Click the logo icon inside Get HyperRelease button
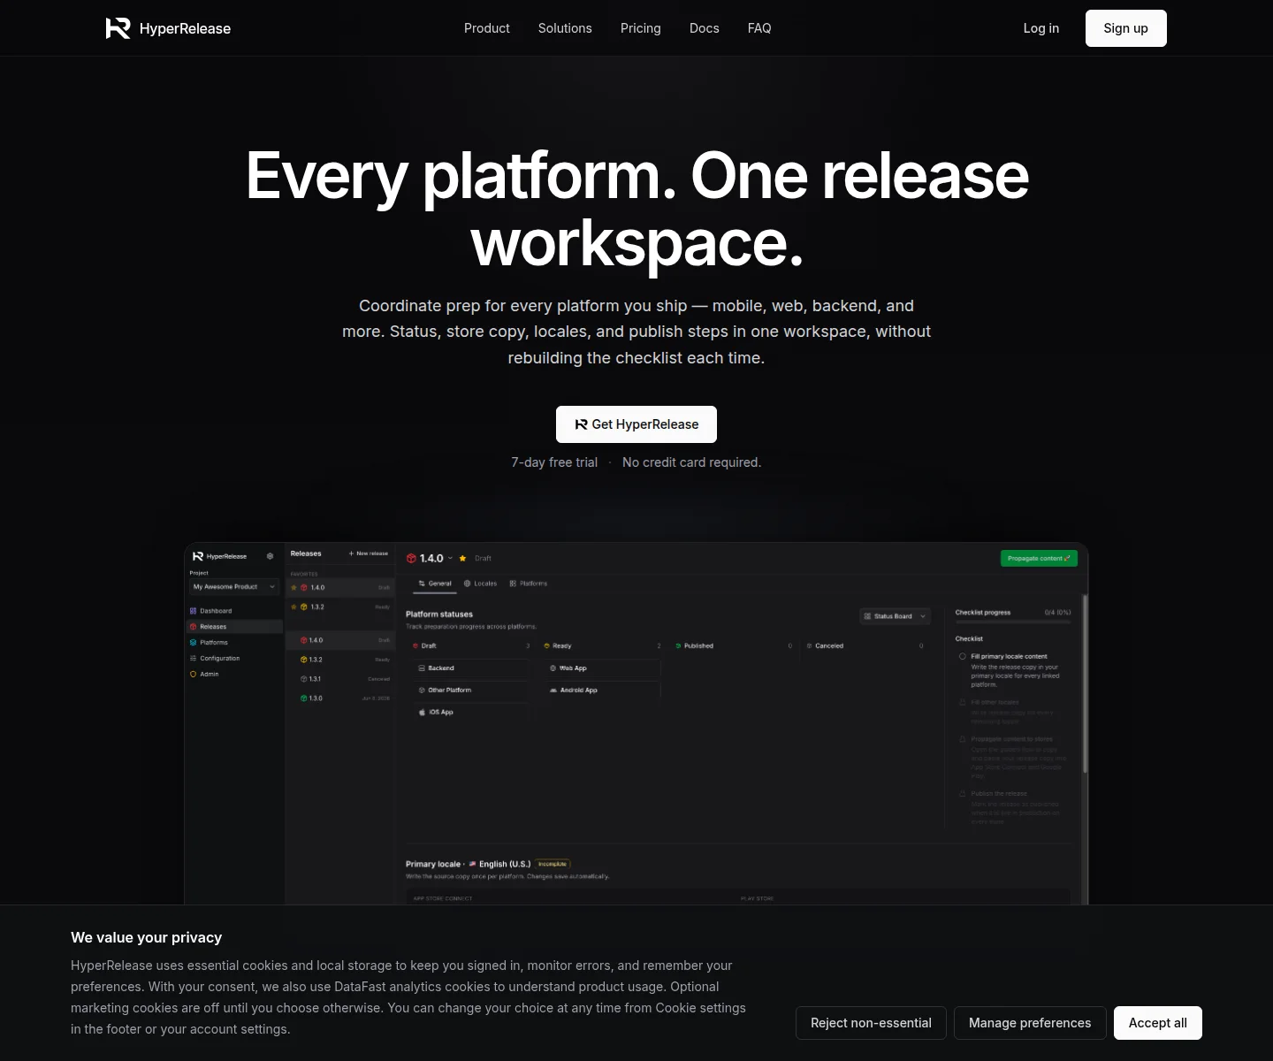 [581, 424]
